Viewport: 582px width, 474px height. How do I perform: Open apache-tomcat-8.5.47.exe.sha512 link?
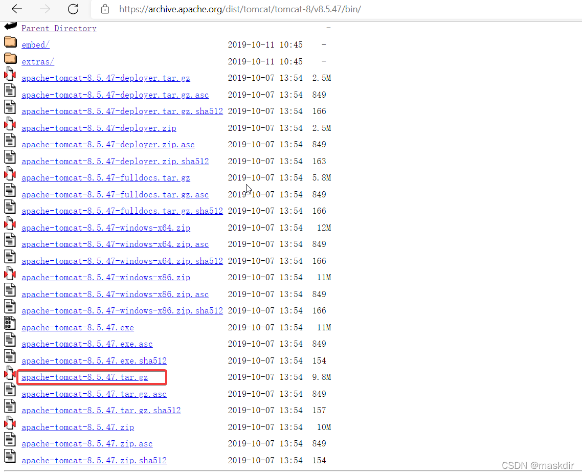click(94, 361)
